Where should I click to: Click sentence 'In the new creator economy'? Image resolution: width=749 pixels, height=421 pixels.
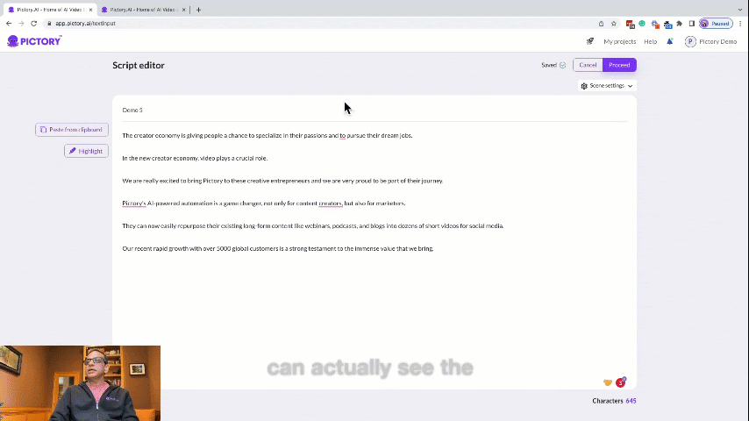click(x=195, y=158)
